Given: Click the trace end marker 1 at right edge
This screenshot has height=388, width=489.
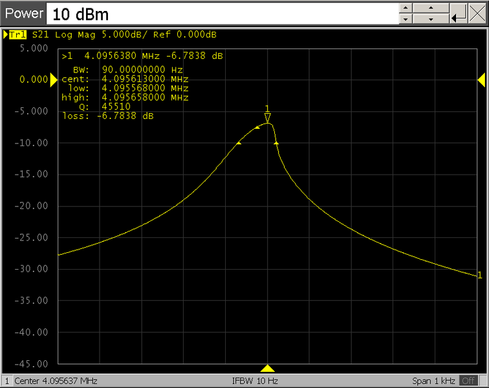Looking at the screenshot, I should [479, 275].
